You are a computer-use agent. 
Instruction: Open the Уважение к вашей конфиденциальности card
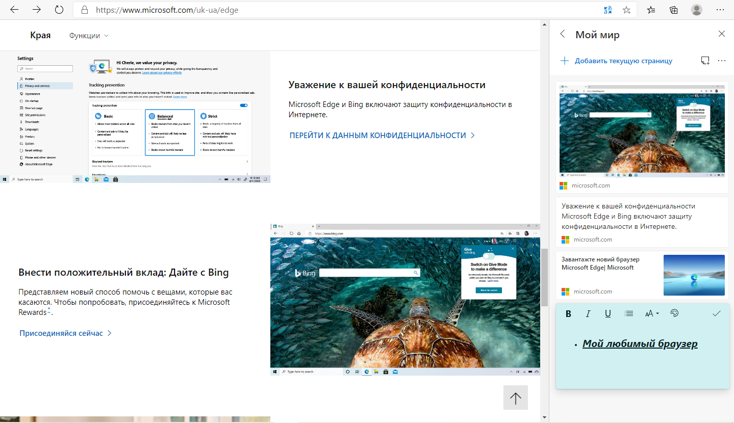click(x=642, y=222)
